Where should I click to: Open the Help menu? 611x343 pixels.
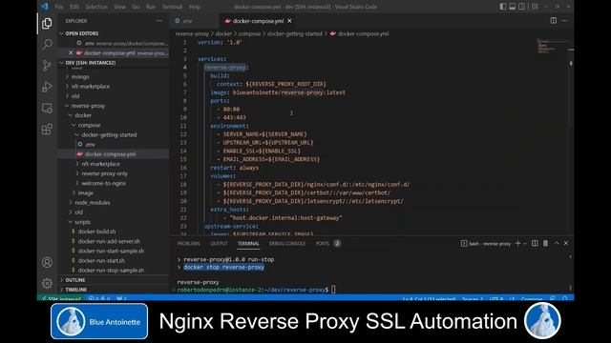(x=195, y=7)
